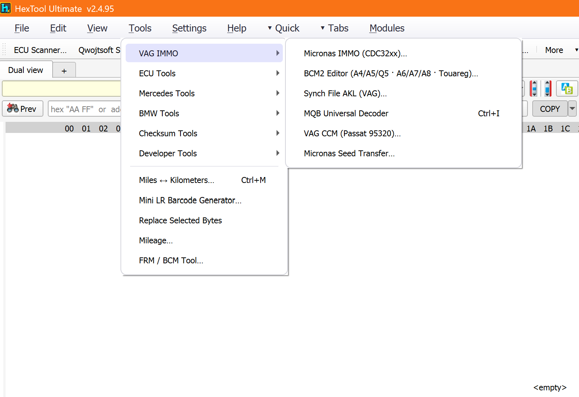The width and height of the screenshot is (579, 397).
Task: Select Mercedes Tools menu entry
Action: [204, 93]
